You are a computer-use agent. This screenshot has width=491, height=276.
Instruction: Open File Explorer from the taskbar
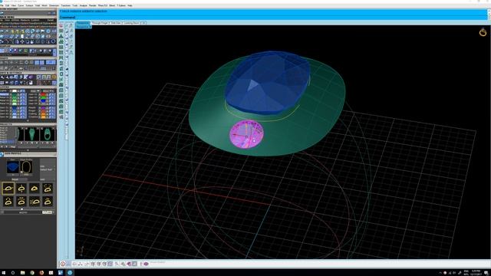[x=22, y=273]
